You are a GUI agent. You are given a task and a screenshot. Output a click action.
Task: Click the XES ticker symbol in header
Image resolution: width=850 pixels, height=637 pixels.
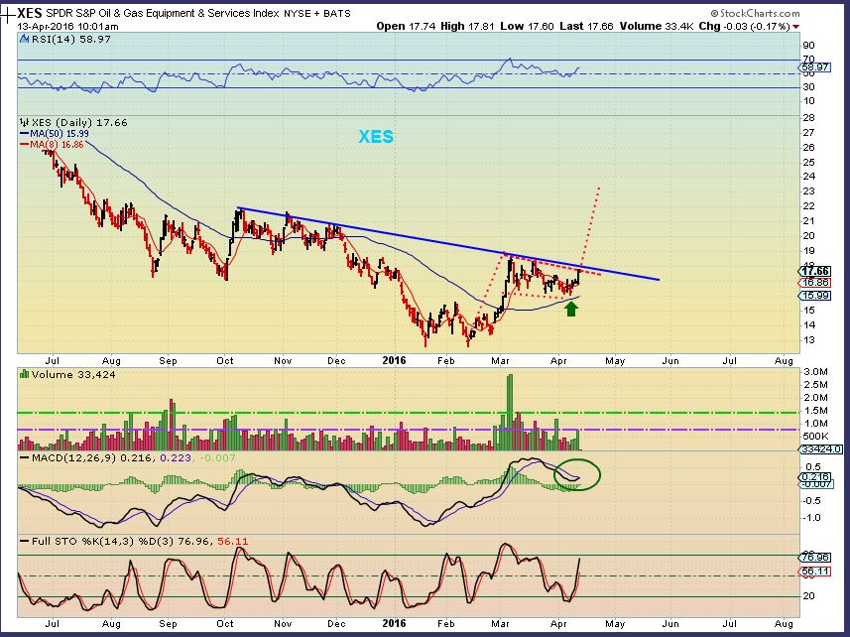point(30,13)
